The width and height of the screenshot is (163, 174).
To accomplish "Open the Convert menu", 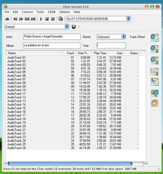I will 27,12.
